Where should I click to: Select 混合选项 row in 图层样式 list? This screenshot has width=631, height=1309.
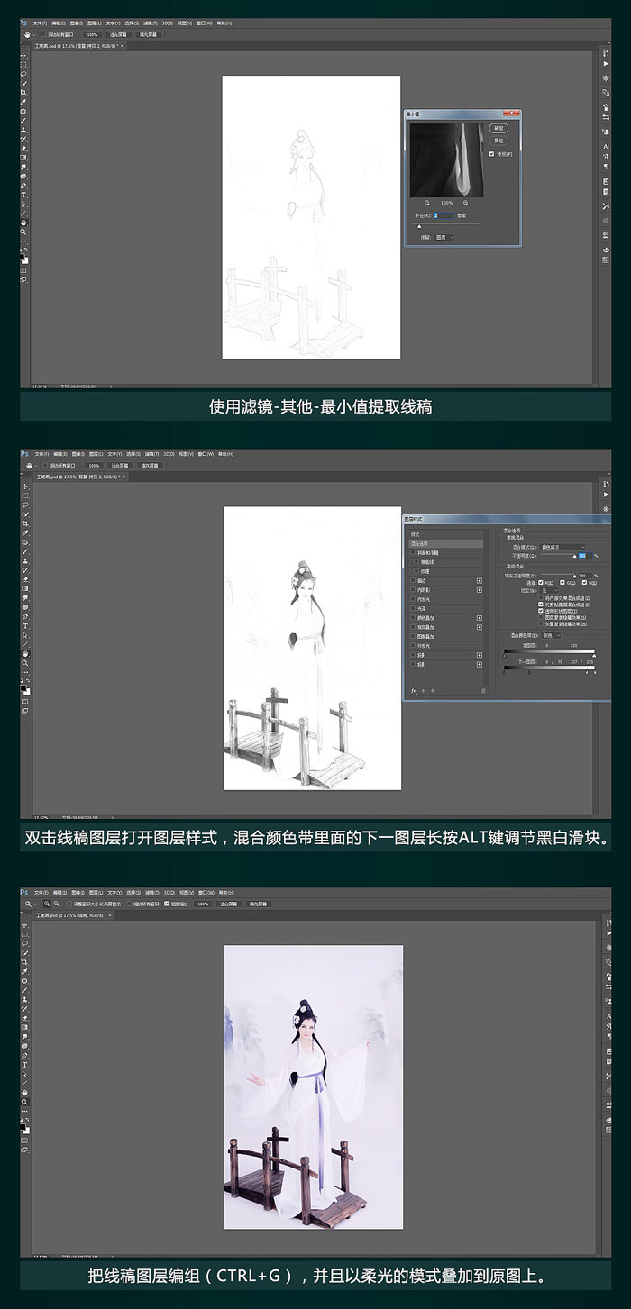tap(446, 544)
